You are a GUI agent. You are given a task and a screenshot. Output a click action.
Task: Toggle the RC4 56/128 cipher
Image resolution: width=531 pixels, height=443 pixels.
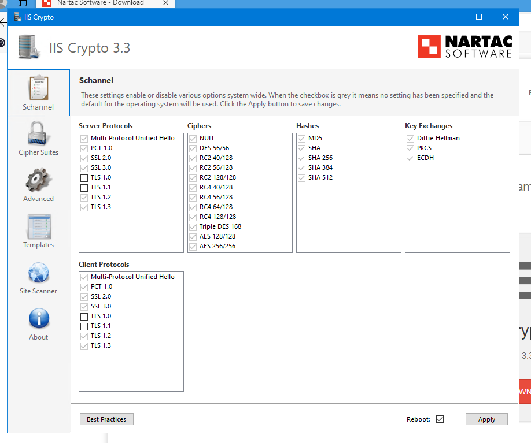pyautogui.click(x=193, y=198)
